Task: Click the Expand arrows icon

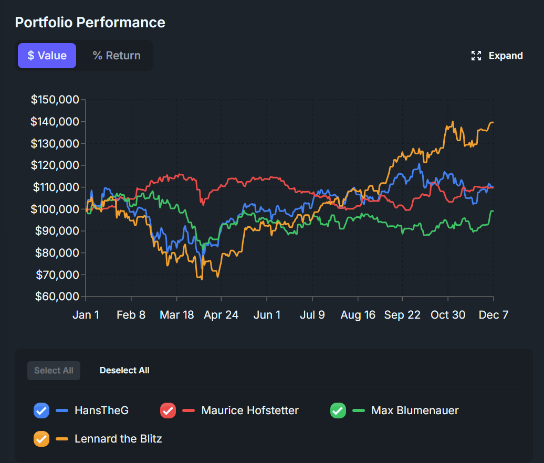Action: pyautogui.click(x=476, y=55)
